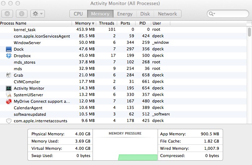The image size is (252, 165).
Task: Click the com.apple.internetaccounts shield icon
Action: coord(9,121)
